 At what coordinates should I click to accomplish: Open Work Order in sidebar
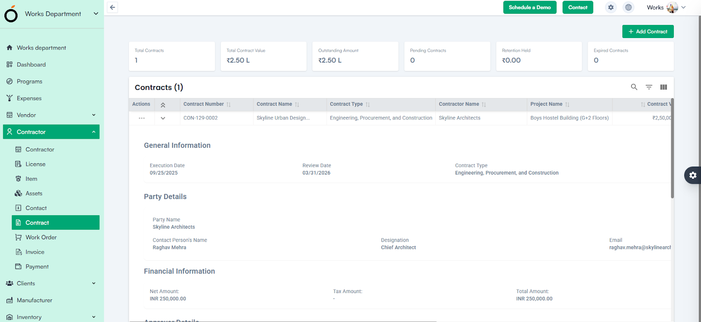[x=41, y=237]
